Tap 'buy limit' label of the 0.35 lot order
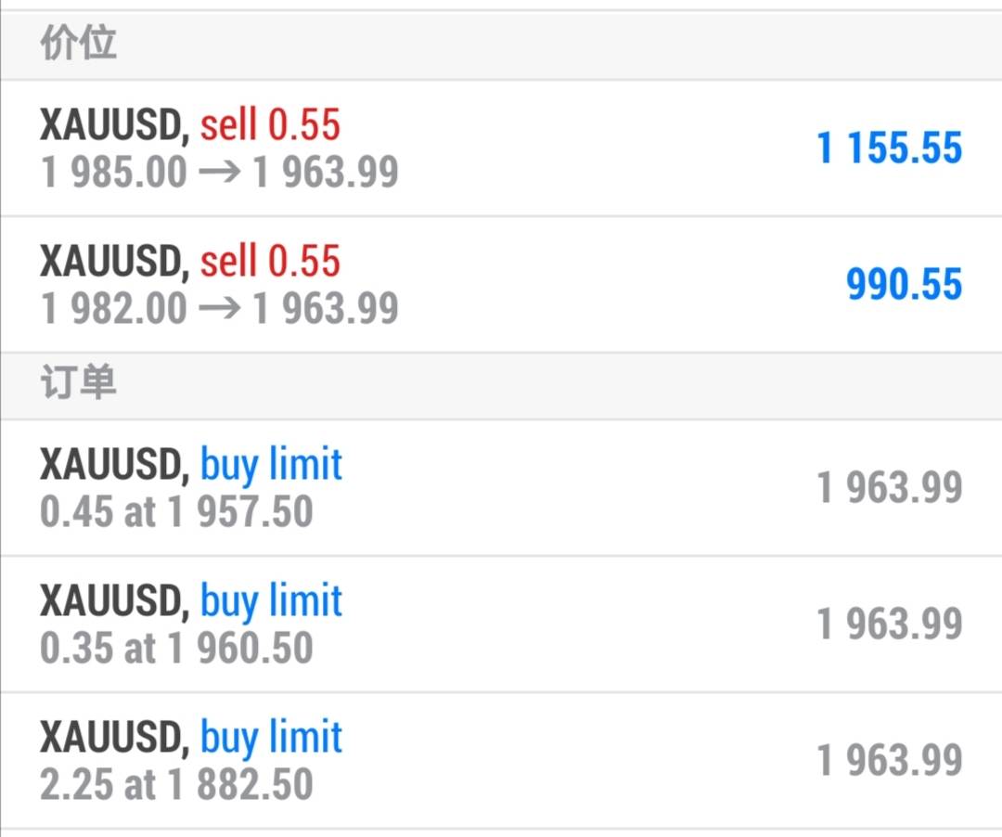This screenshot has width=1002, height=837. coord(271,601)
